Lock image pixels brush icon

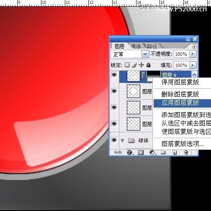point(134,65)
